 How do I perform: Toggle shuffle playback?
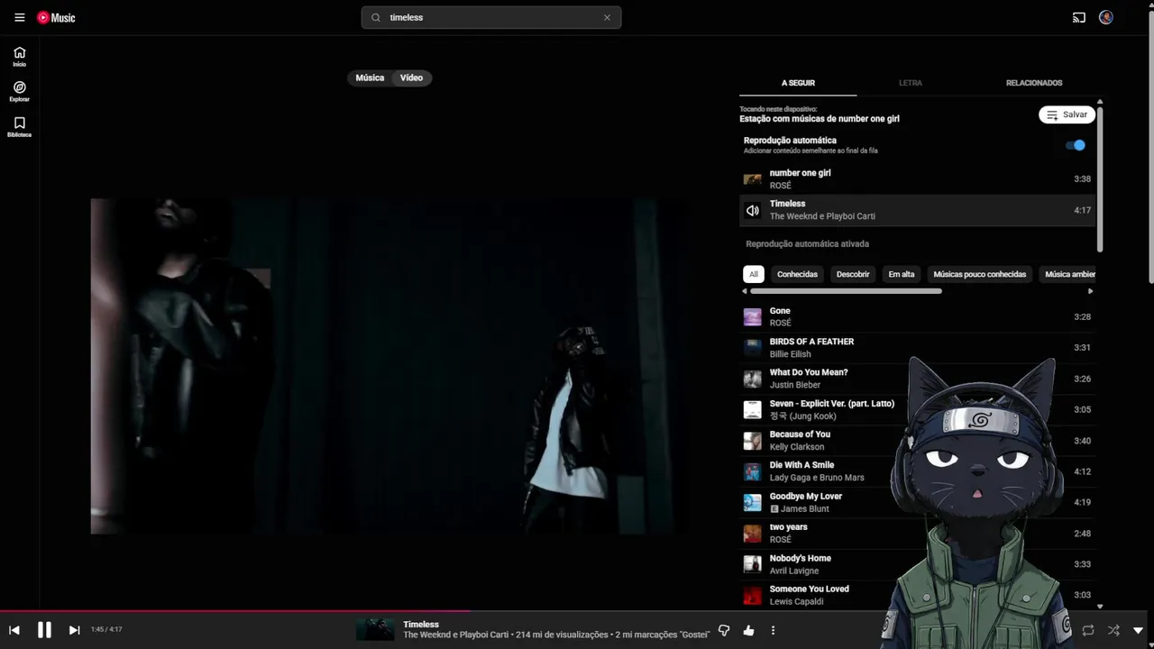[1113, 630]
